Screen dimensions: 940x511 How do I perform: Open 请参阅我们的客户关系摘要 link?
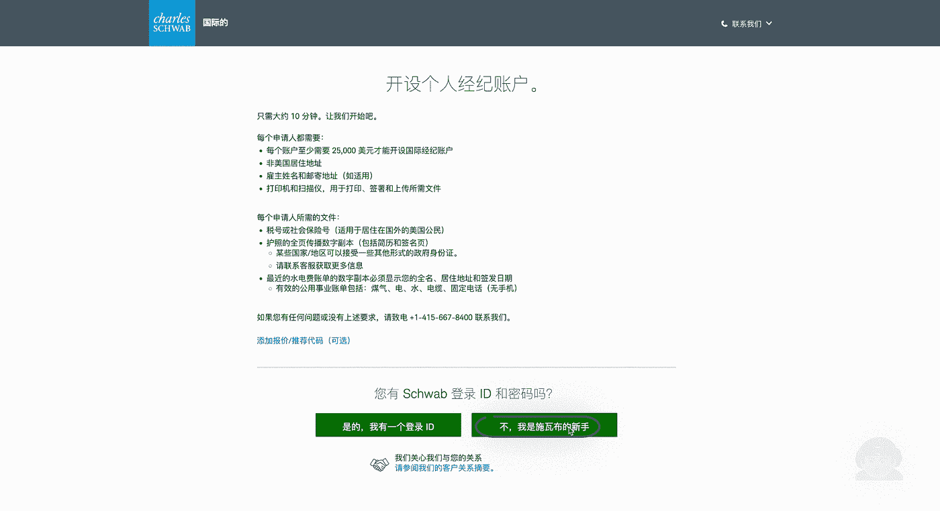444,468
